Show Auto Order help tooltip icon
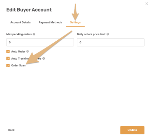Image resolution: width=151 pixels, height=138 pixels. point(27,52)
